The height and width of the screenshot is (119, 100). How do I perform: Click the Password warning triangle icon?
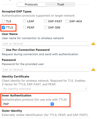tap(93, 69)
